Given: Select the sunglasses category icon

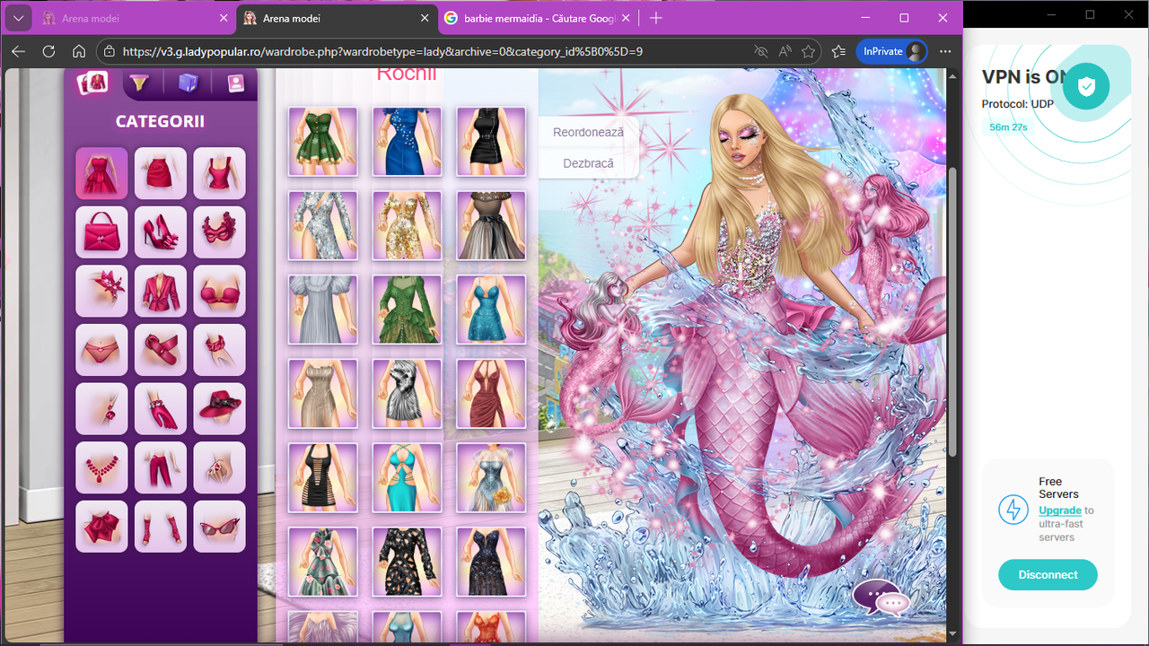Looking at the screenshot, I should (219, 527).
